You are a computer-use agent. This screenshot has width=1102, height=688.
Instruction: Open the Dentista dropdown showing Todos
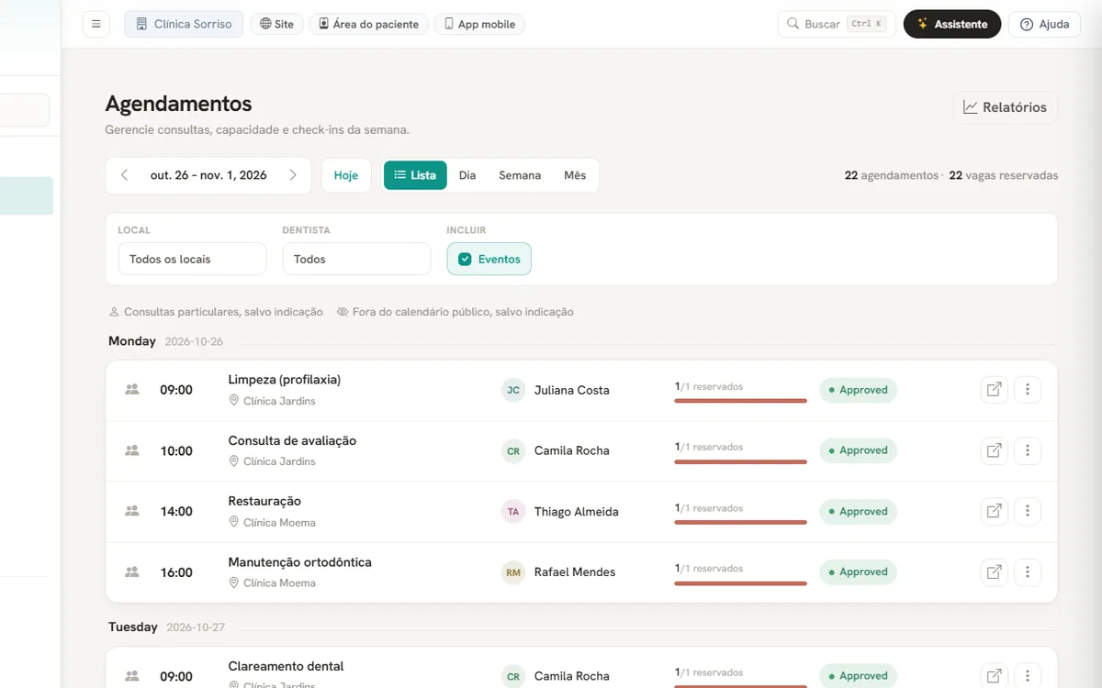356,259
